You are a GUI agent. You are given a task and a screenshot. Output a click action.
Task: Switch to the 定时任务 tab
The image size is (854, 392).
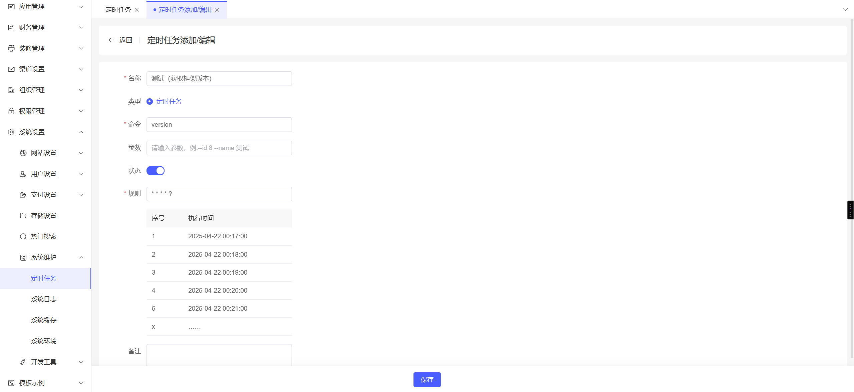tap(118, 10)
